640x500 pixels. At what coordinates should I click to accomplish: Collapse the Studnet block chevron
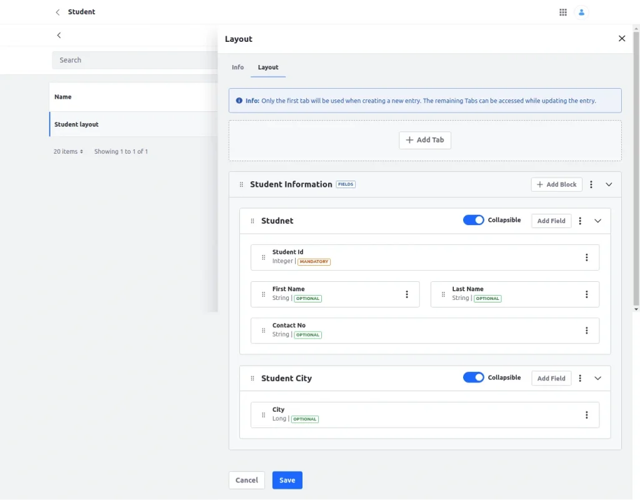597,221
